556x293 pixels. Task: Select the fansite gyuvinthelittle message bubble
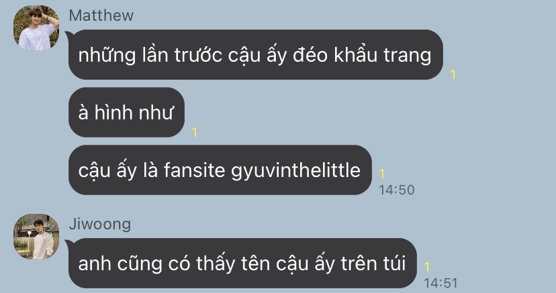[220, 170]
